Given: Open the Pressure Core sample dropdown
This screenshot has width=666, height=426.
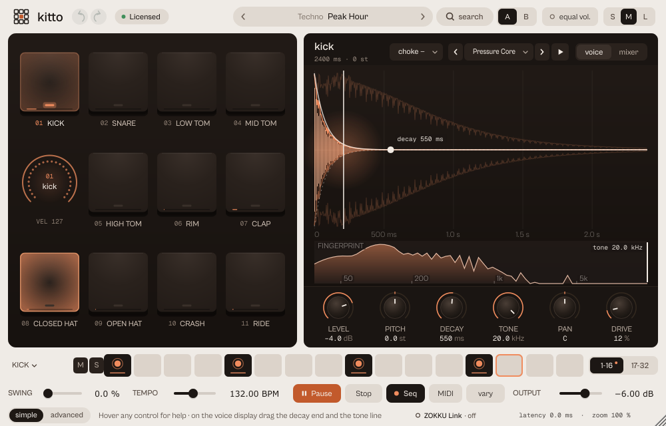Looking at the screenshot, I should pos(499,52).
